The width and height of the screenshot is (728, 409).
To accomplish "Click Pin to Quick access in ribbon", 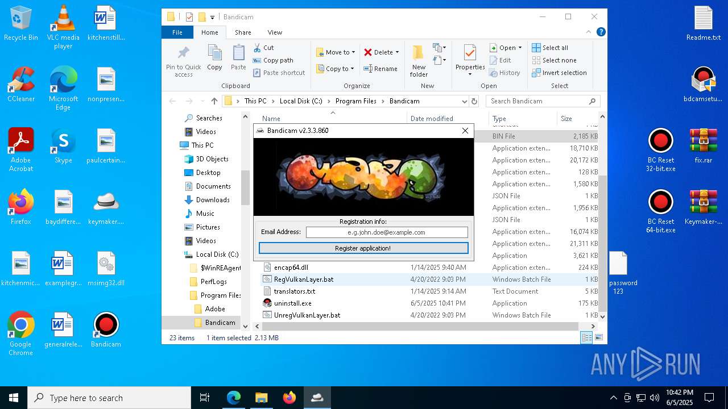I will [183, 61].
